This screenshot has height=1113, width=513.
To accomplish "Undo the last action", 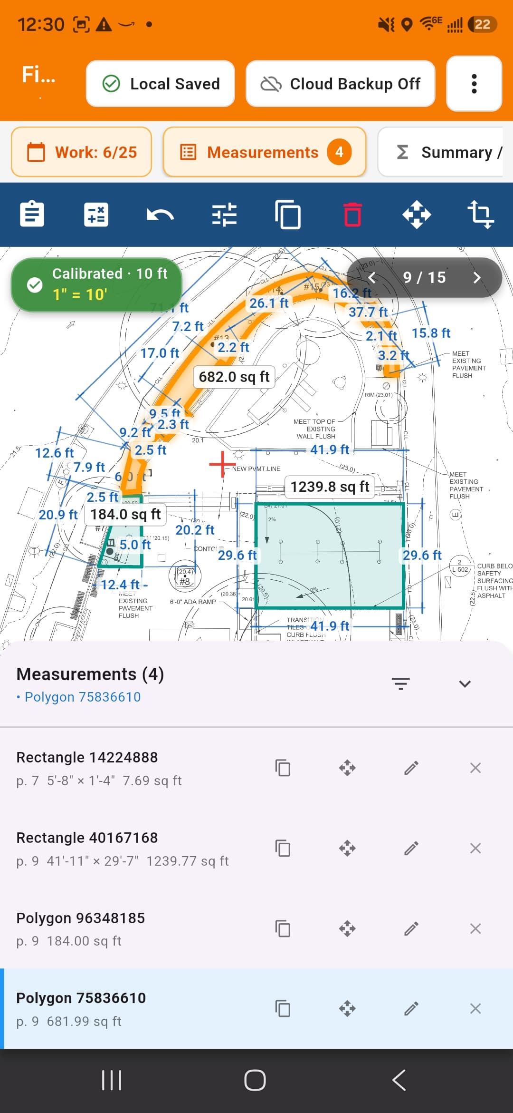I will click(160, 215).
